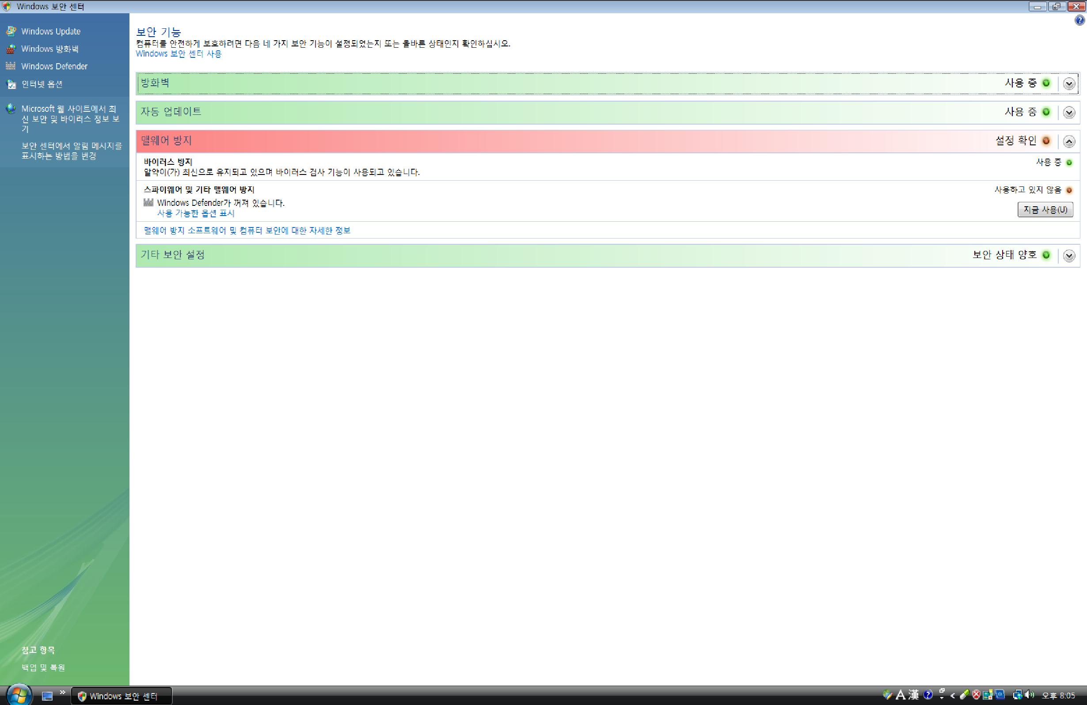Image resolution: width=1087 pixels, height=705 pixels.
Task: Click the 사용 가능한 옵션 표시 link
Action: [x=195, y=213]
